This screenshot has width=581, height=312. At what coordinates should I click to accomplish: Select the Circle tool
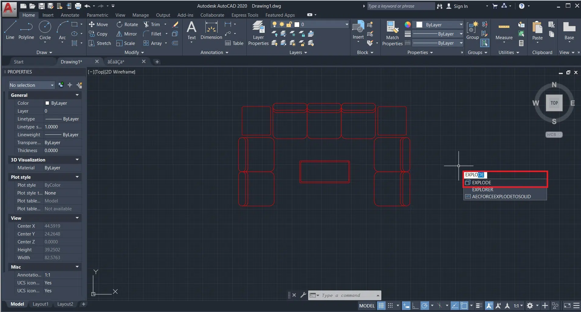point(45,30)
